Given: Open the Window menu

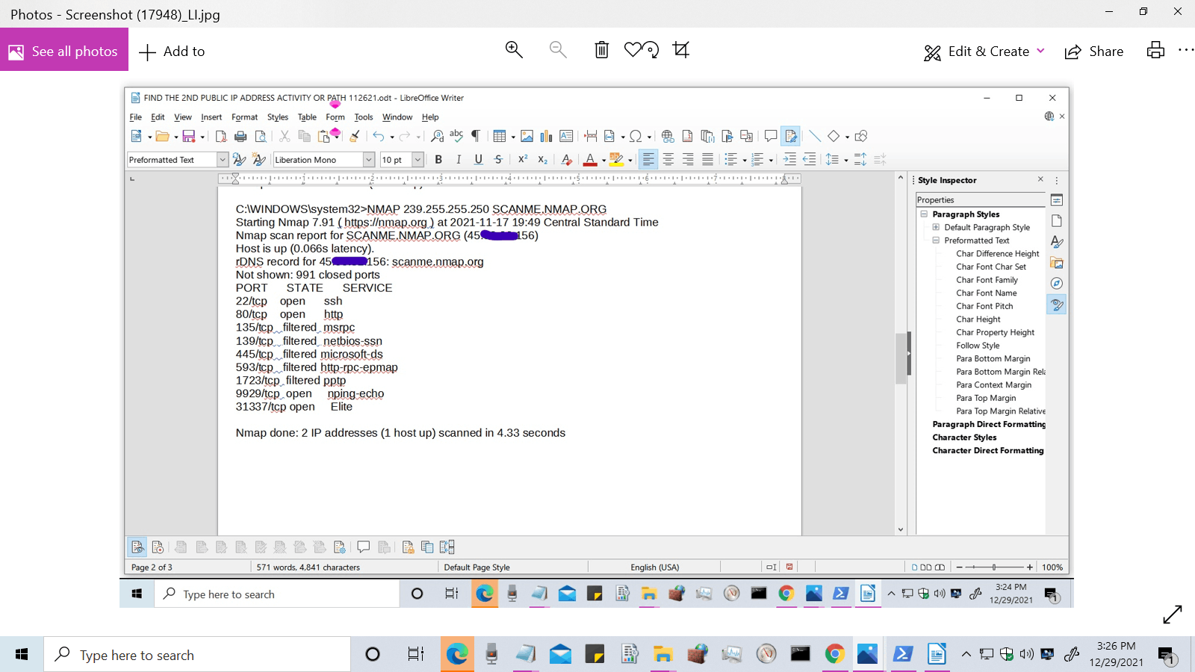Looking at the screenshot, I should click(x=397, y=117).
